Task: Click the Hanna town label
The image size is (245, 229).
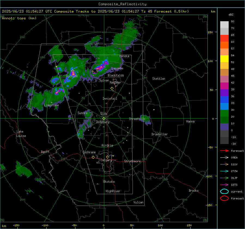Action: 190,121
